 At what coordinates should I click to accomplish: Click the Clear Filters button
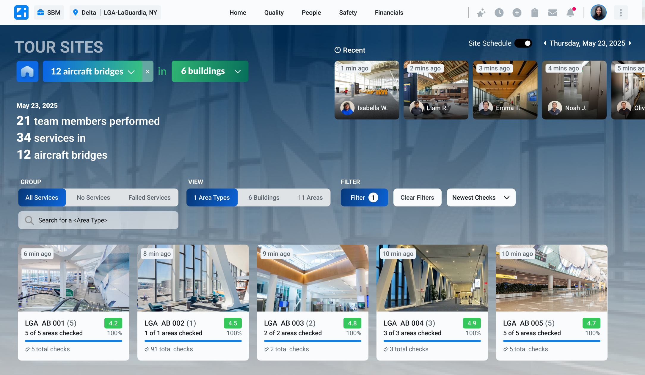417,198
